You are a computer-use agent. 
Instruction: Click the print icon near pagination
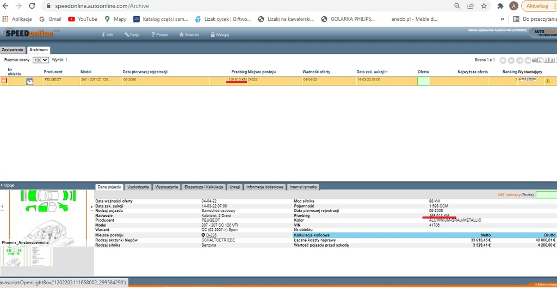[x=535, y=60]
